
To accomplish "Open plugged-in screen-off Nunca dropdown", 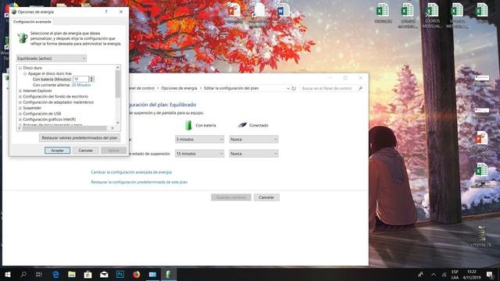I will click(253, 139).
